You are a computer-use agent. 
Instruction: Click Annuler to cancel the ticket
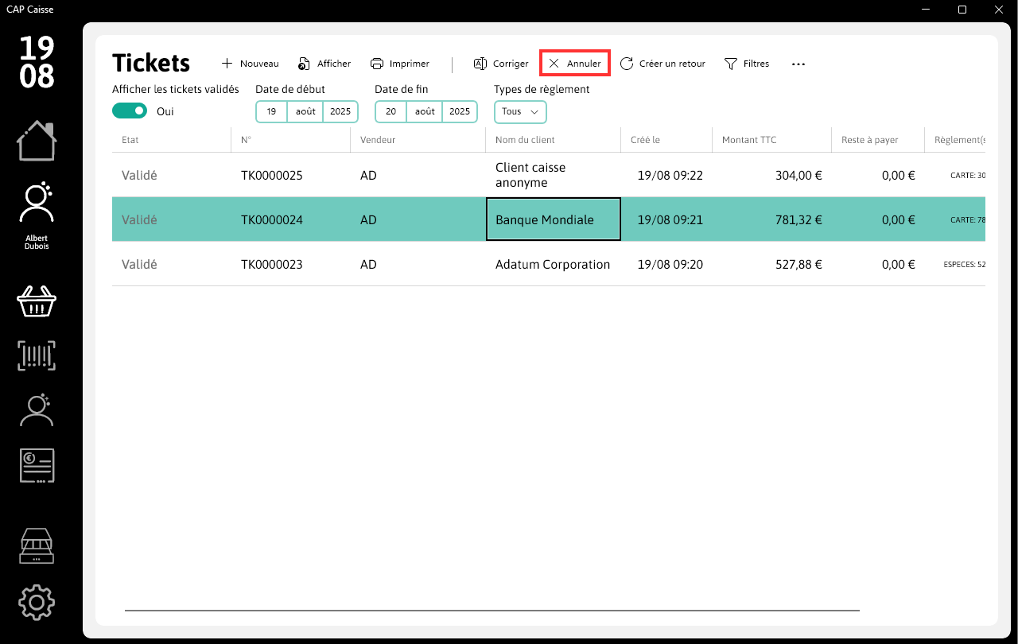pos(575,64)
